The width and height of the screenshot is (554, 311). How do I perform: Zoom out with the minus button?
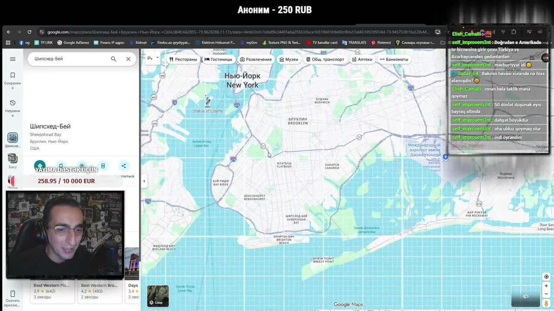[x=546, y=294]
